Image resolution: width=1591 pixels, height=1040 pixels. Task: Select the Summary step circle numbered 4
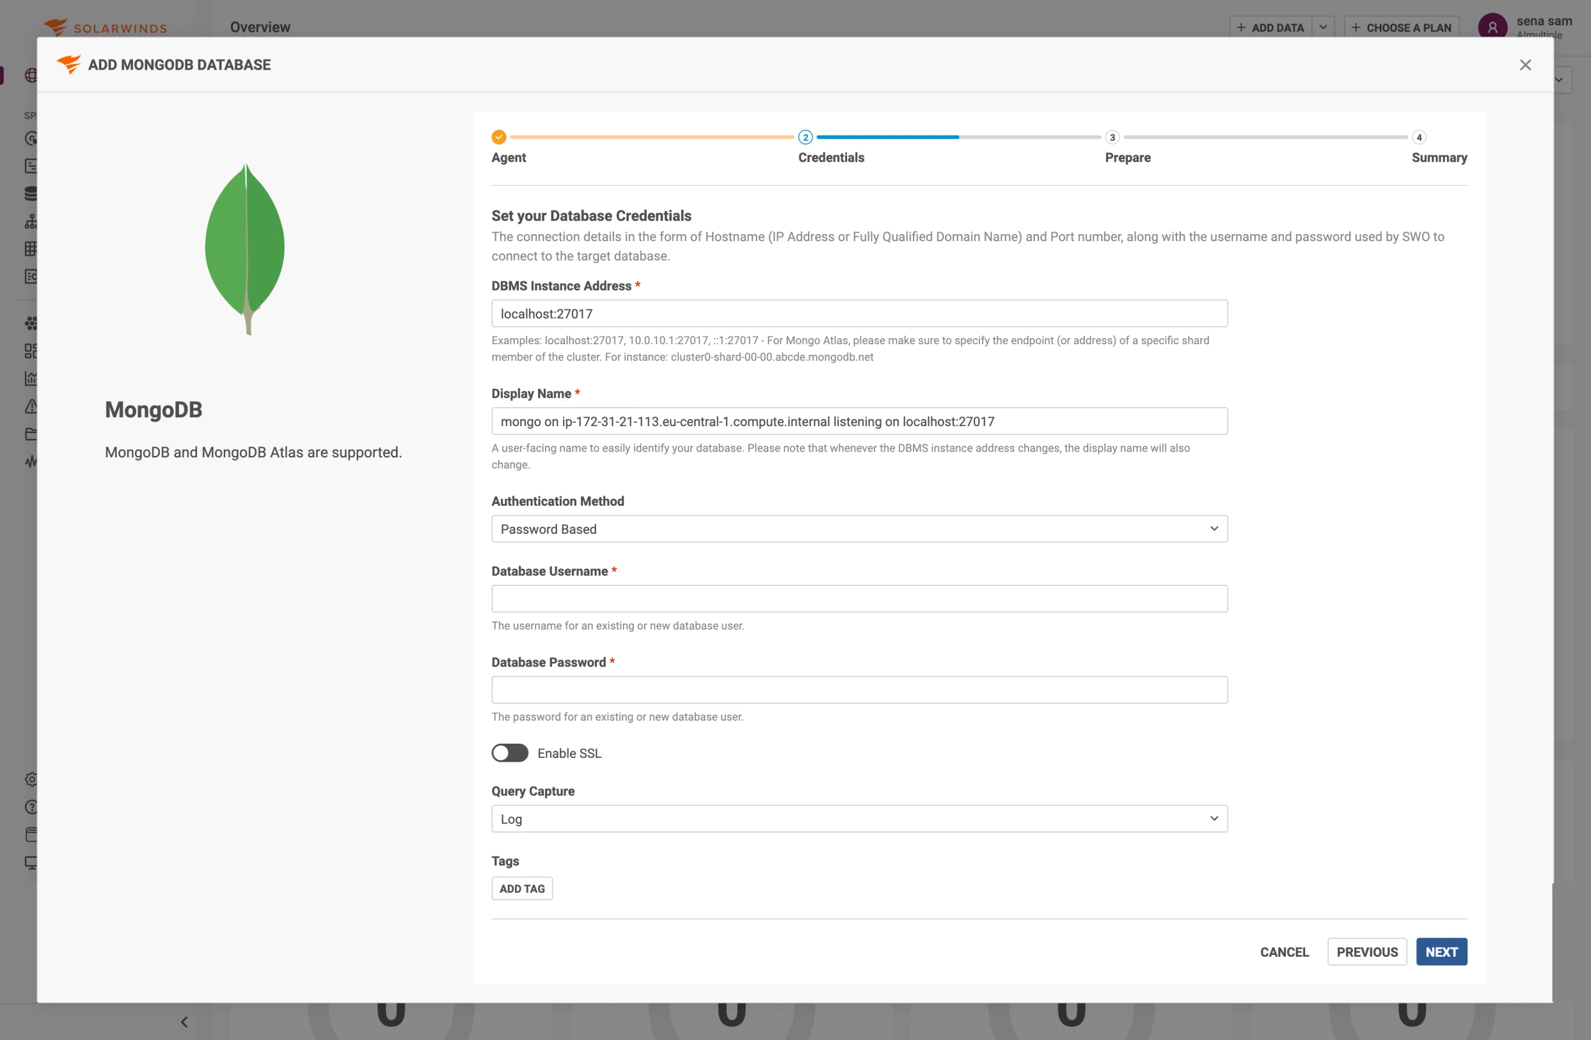tap(1418, 137)
